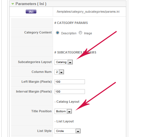The width and height of the screenshot is (158, 137).
Task: Open the Title Position dropdown
Action: click(63, 111)
